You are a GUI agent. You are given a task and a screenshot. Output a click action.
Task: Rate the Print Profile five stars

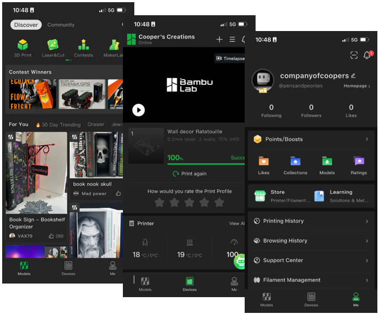click(x=219, y=202)
